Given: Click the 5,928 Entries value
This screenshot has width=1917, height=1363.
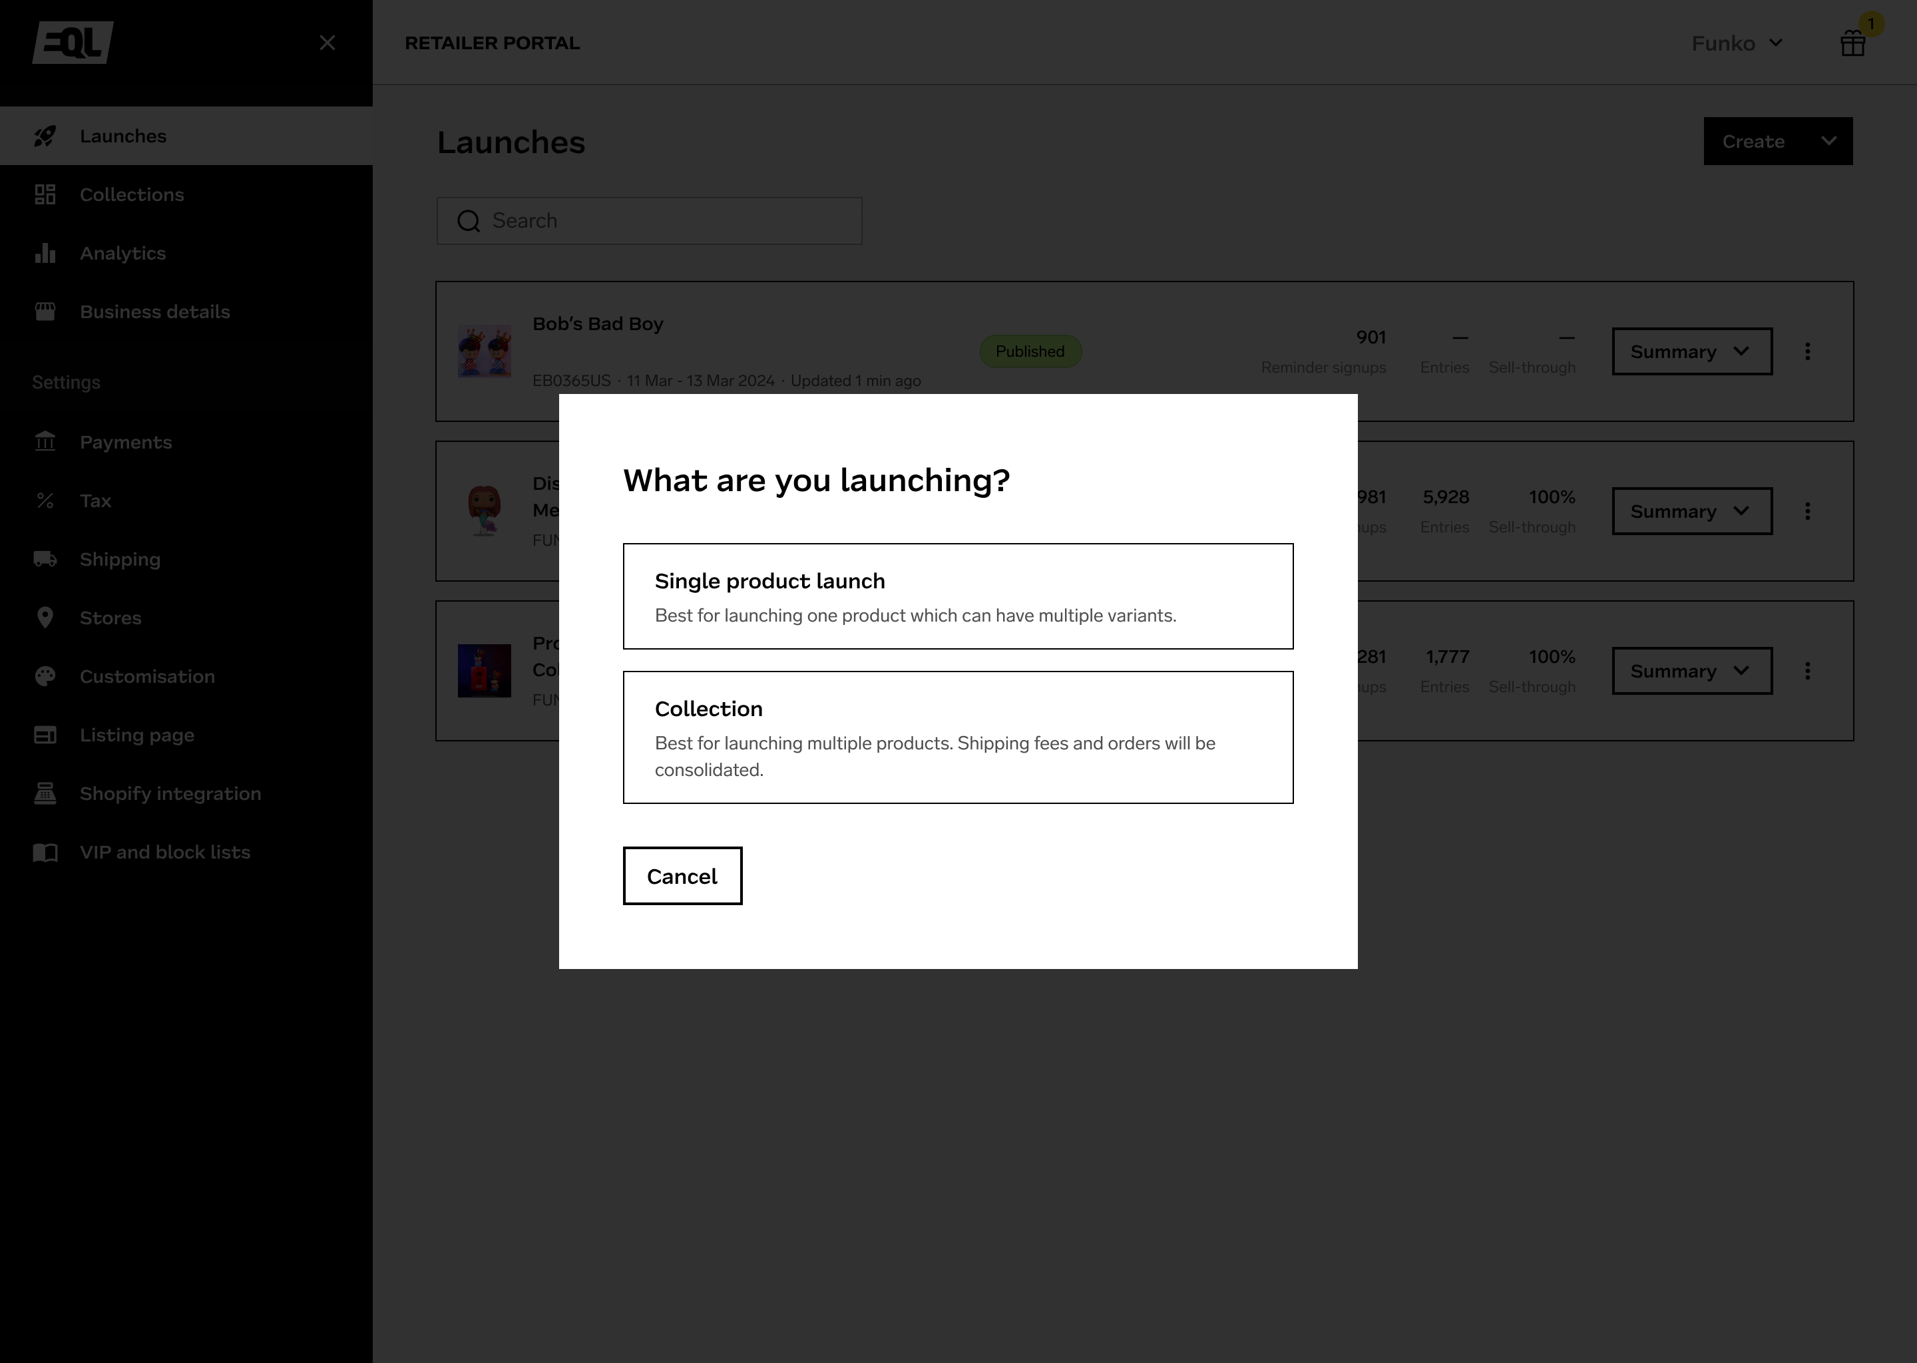Looking at the screenshot, I should [1445, 497].
